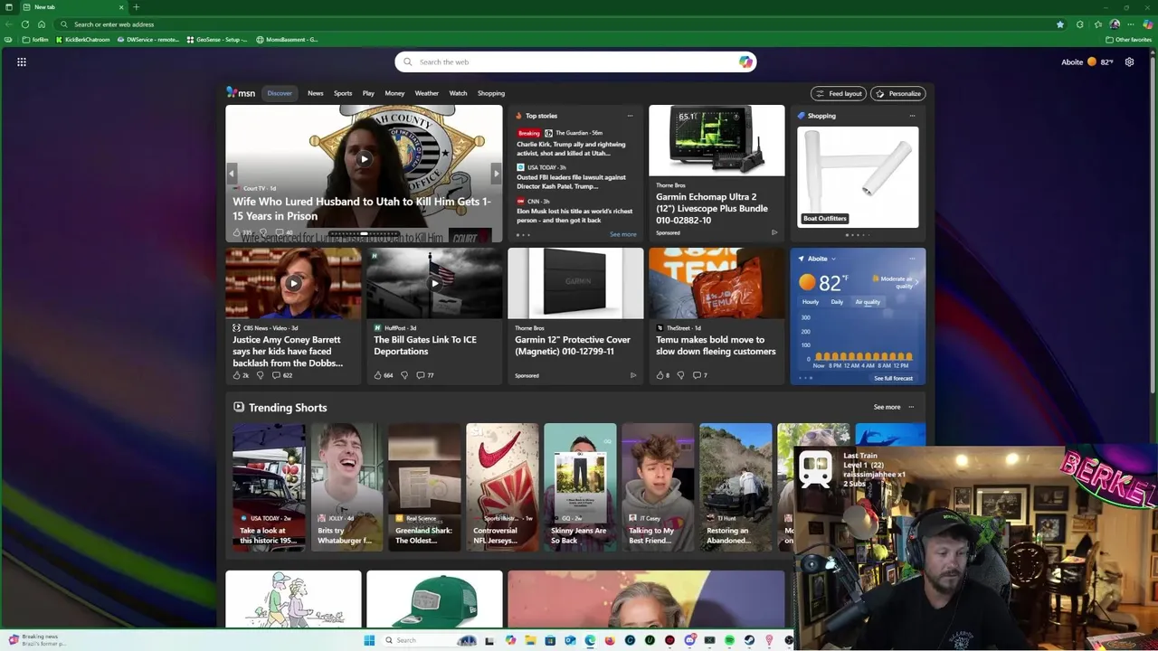This screenshot has height=651, width=1158.
Task: Open Elon Musk richest person headline
Action: tap(574, 215)
